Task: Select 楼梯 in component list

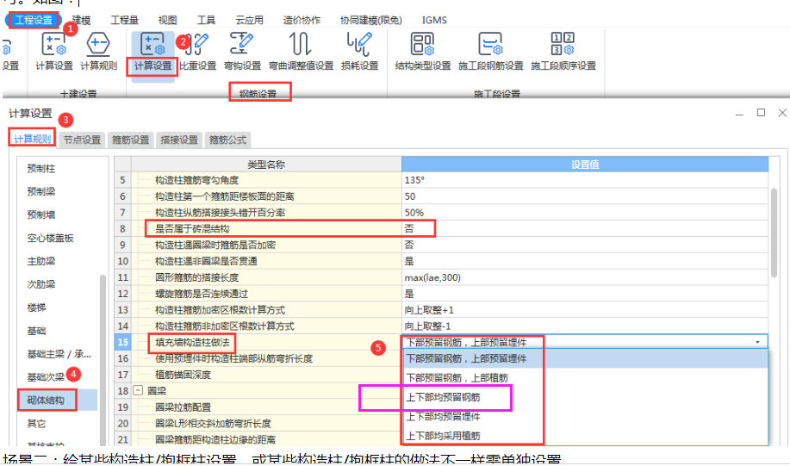Action: pos(37,308)
